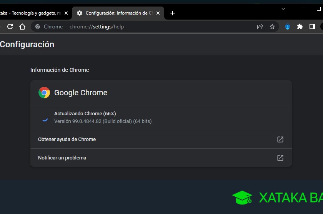The image size is (323, 214).
Task: Open the tab search chevron dropdown
Action: pyautogui.click(x=283, y=9)
